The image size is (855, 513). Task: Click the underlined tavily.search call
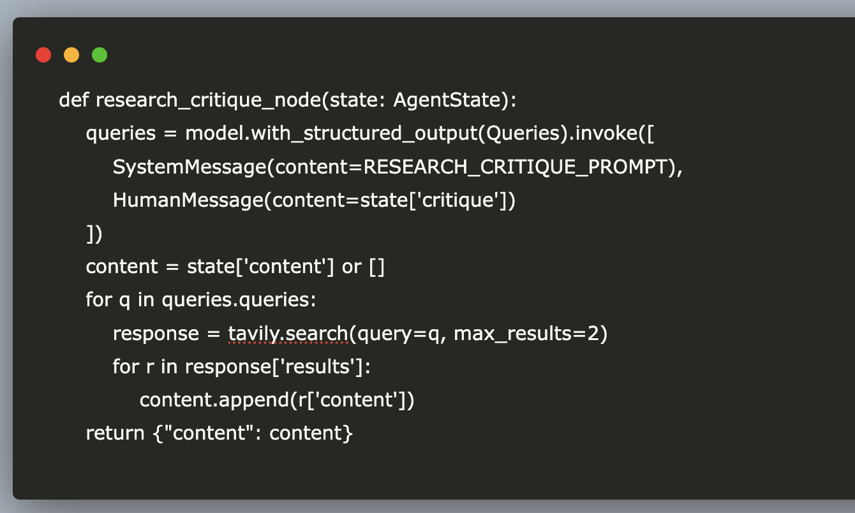288,333
